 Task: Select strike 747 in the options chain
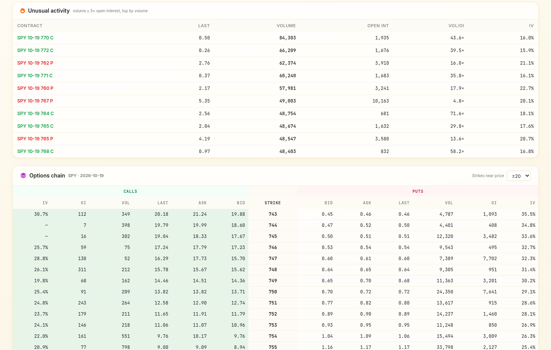point(273,259)
